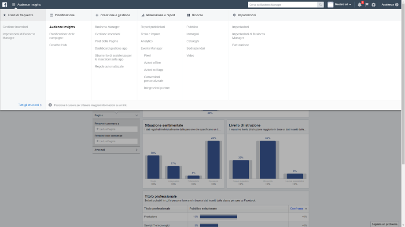Click the Assistenza help icon
The image size is (405, 227).
coord(397,5)
